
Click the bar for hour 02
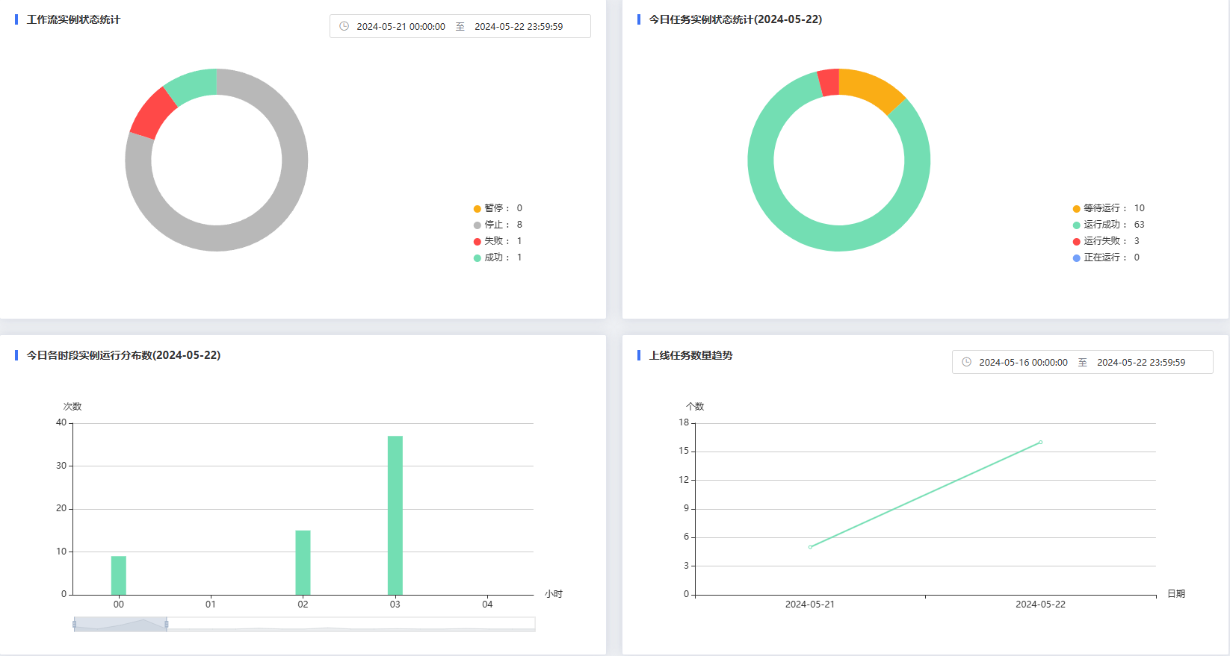coord(303,563)
